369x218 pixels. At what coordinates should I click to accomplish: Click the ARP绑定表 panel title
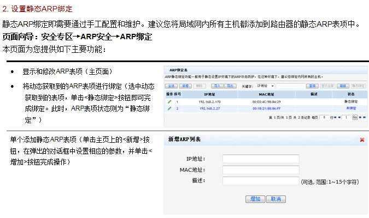point(178,70)
